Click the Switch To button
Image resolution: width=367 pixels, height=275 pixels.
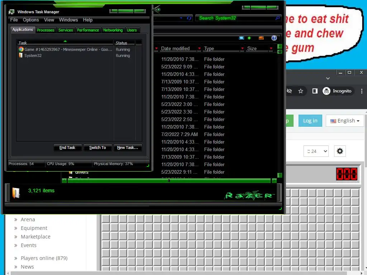click(97, 148)
